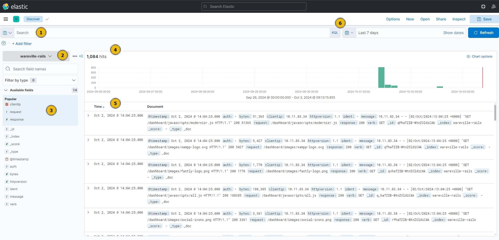
Task: Collapse the field sidebar
Action: [x=81, y=56]
